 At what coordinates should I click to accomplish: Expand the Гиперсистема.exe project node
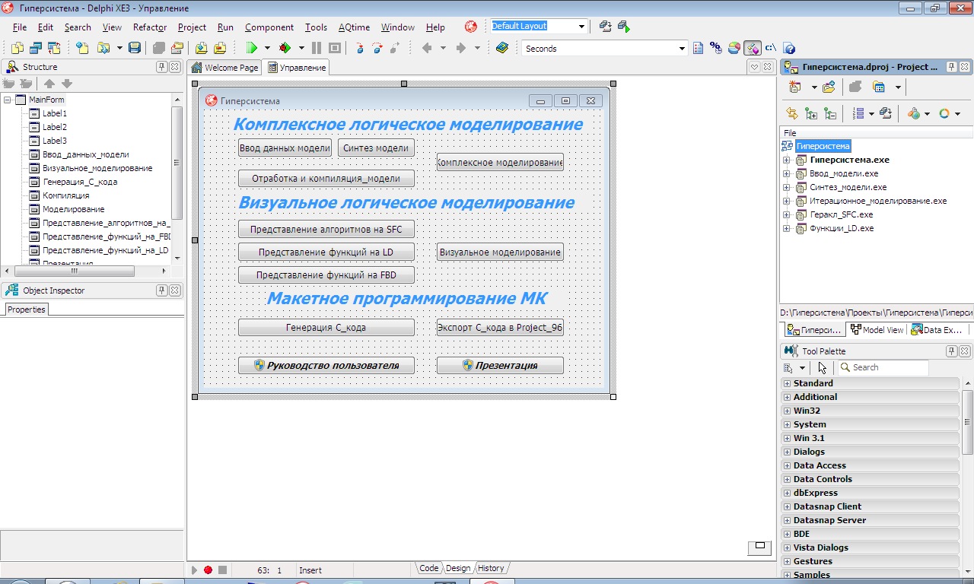(x=787, y=160)
